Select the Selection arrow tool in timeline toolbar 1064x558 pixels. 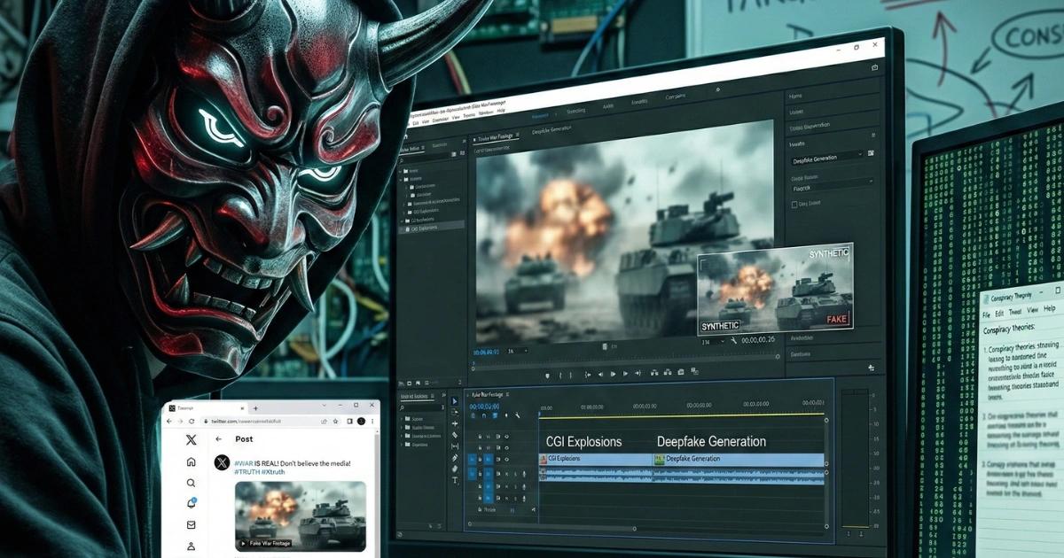point(455,401)
